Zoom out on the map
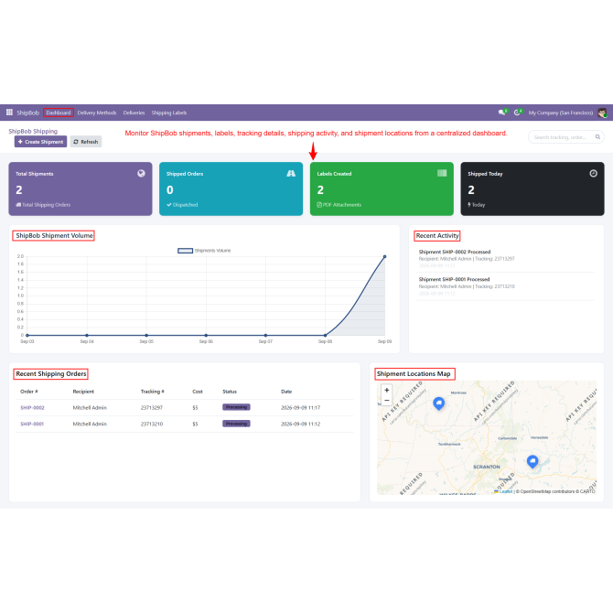Screen dimensions: 613x613 pos(386,401)
